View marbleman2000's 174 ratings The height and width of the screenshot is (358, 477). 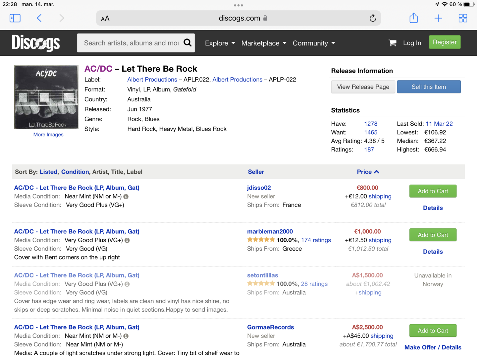(316, 240)
